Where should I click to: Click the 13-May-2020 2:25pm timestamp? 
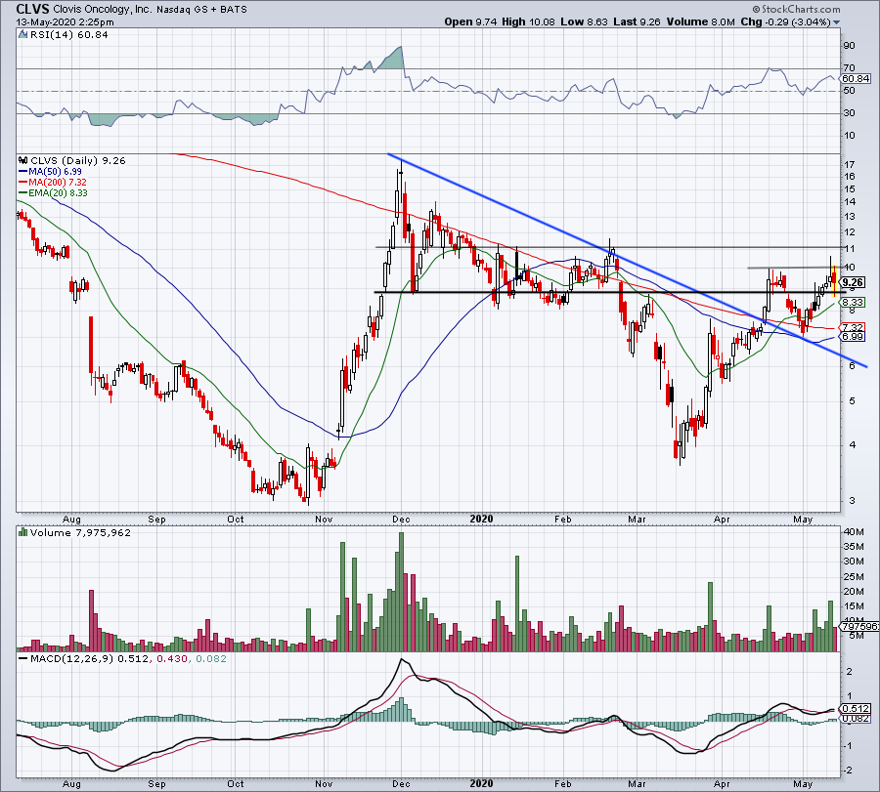(66, 22)
